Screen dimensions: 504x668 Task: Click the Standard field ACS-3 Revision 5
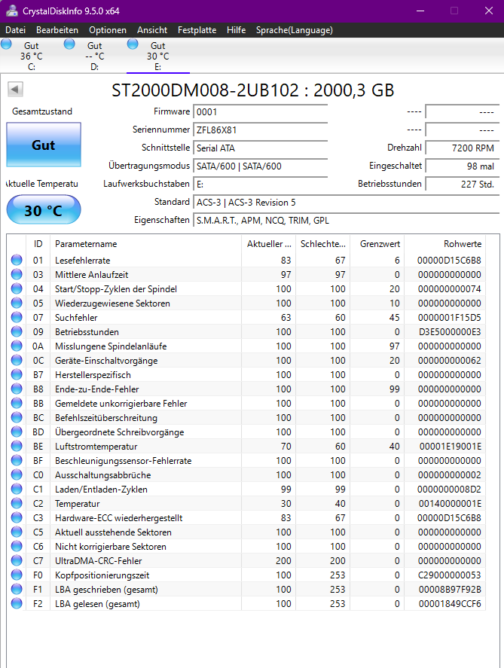click(346, 203)
